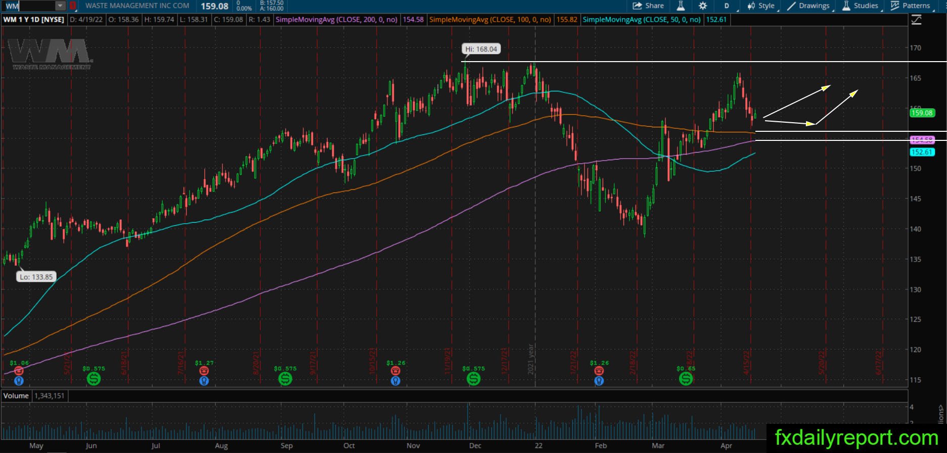
Task: Open the D aggregation period dropdown
Action: click(727, 6)
